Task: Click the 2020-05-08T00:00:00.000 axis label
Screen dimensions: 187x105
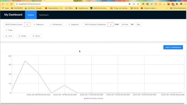Action: coord(38,95)
